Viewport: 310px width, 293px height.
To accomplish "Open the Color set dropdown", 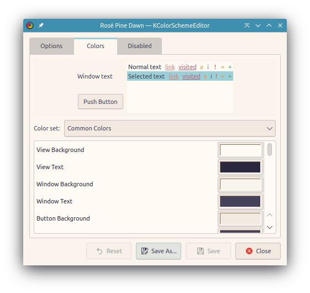I will click(x=170, y=128).
